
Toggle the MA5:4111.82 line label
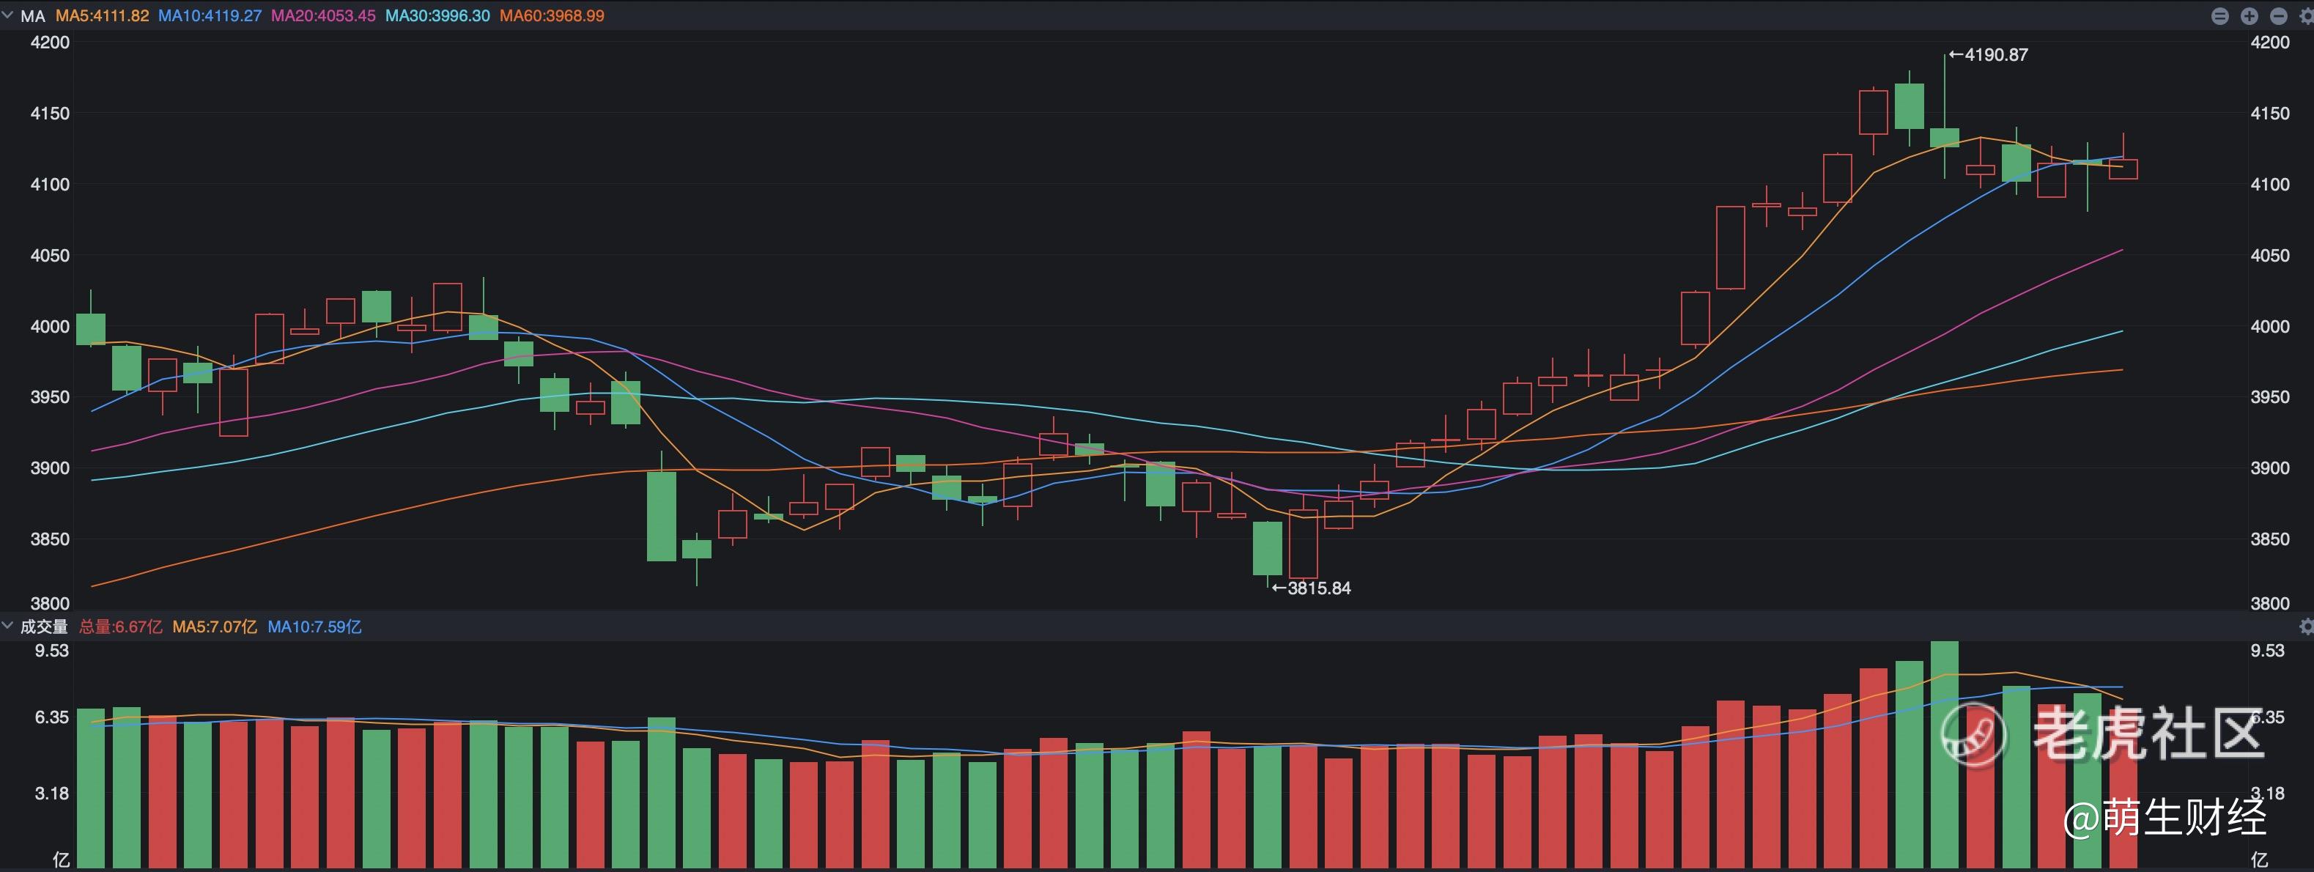(x=103, y=16)
